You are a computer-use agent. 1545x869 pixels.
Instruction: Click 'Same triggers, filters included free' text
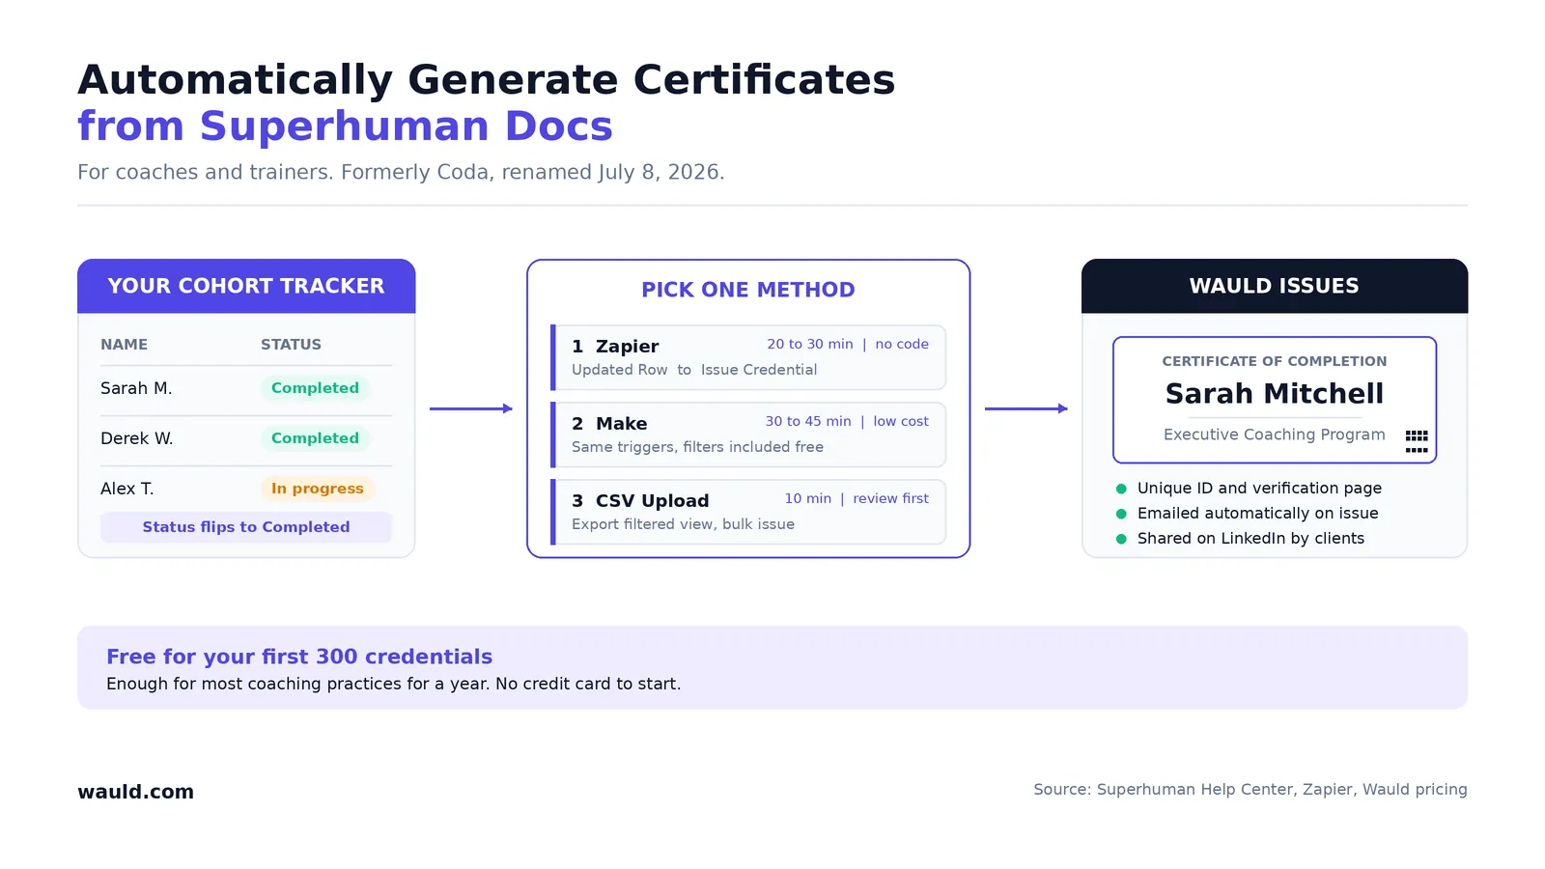(x=697, y=447)
